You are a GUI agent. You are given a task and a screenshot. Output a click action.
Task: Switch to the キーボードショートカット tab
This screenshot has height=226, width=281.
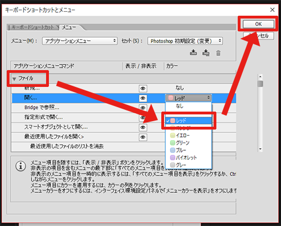(x=33, y=27)
